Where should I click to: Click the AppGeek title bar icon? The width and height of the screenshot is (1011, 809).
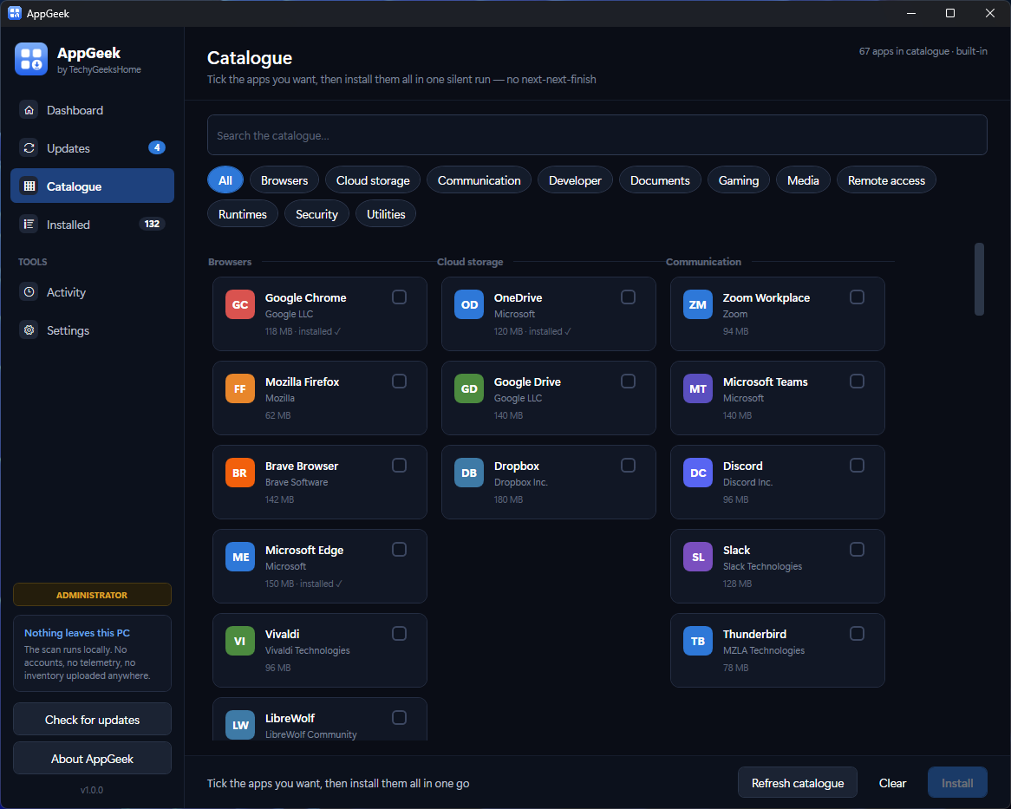(x=14, y=13)
